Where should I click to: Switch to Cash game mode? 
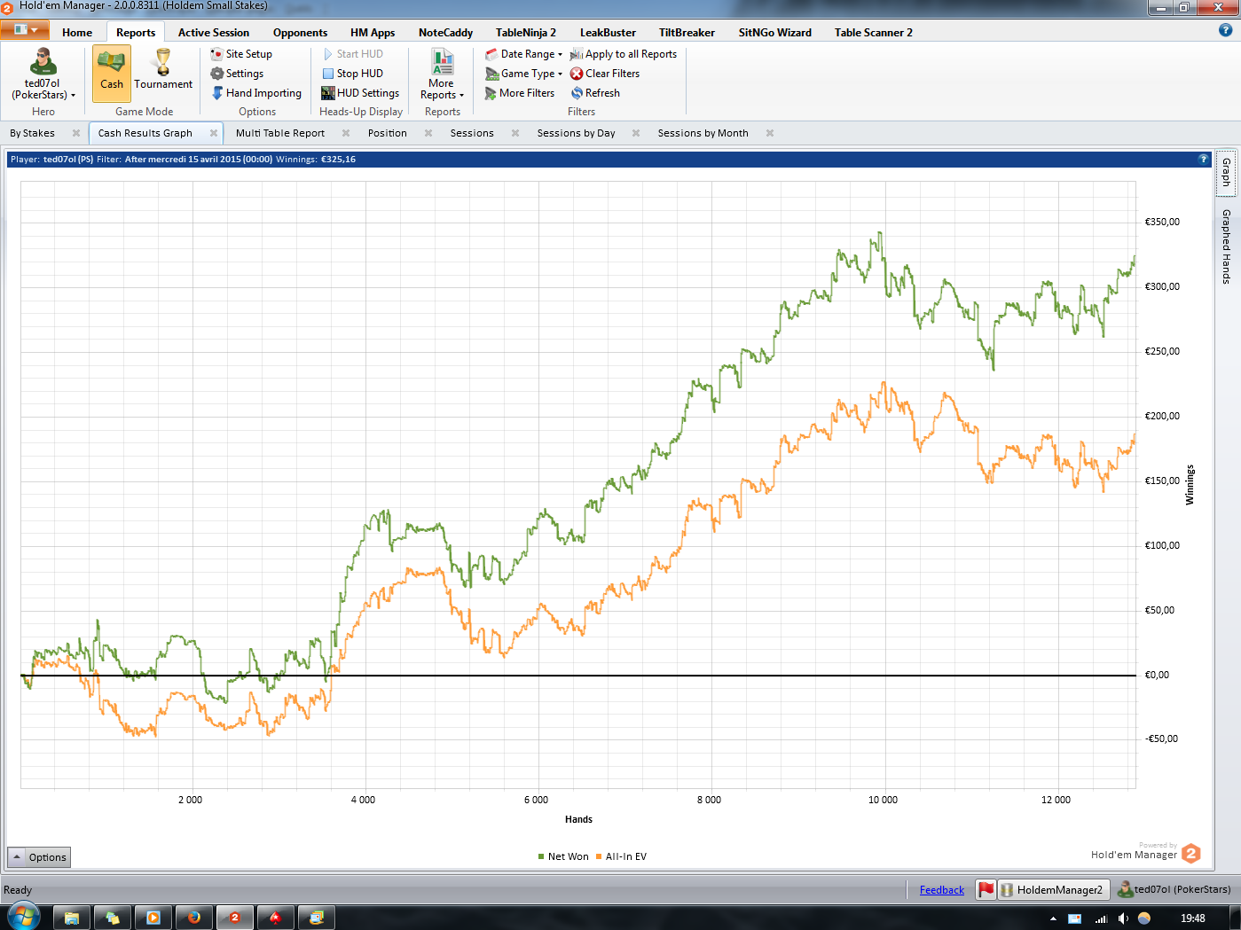tap(112, 74)
